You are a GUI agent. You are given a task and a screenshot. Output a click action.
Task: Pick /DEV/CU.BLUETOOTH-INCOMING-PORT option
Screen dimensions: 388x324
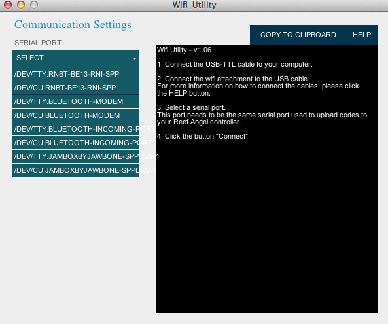(x=75, y=143)
